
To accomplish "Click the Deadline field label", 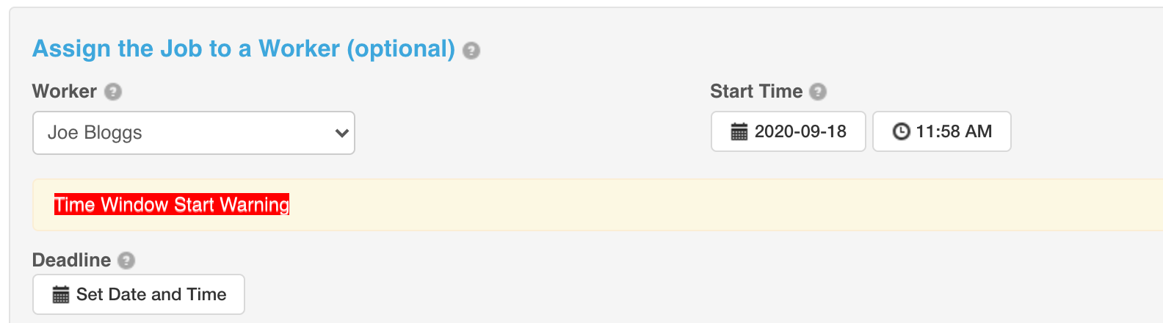I will coord(71,260).
